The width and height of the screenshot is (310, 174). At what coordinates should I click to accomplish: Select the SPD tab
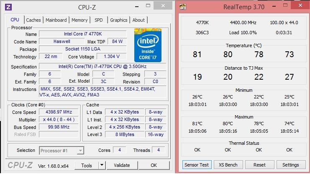98,20
